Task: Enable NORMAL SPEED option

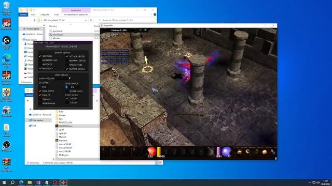Action: click(67, 60)
